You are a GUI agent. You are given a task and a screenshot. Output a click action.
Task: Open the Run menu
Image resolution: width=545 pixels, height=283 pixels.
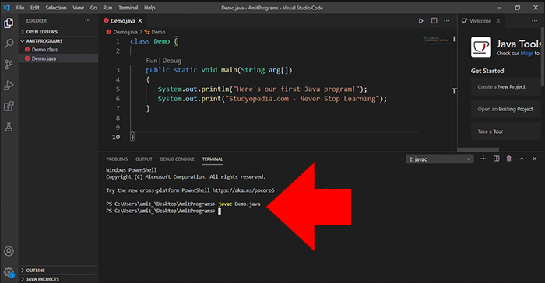tap(107, 8)
